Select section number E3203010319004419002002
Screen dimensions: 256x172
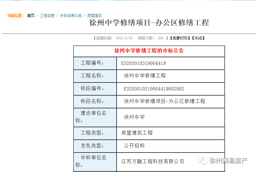(x=154, y=89)
